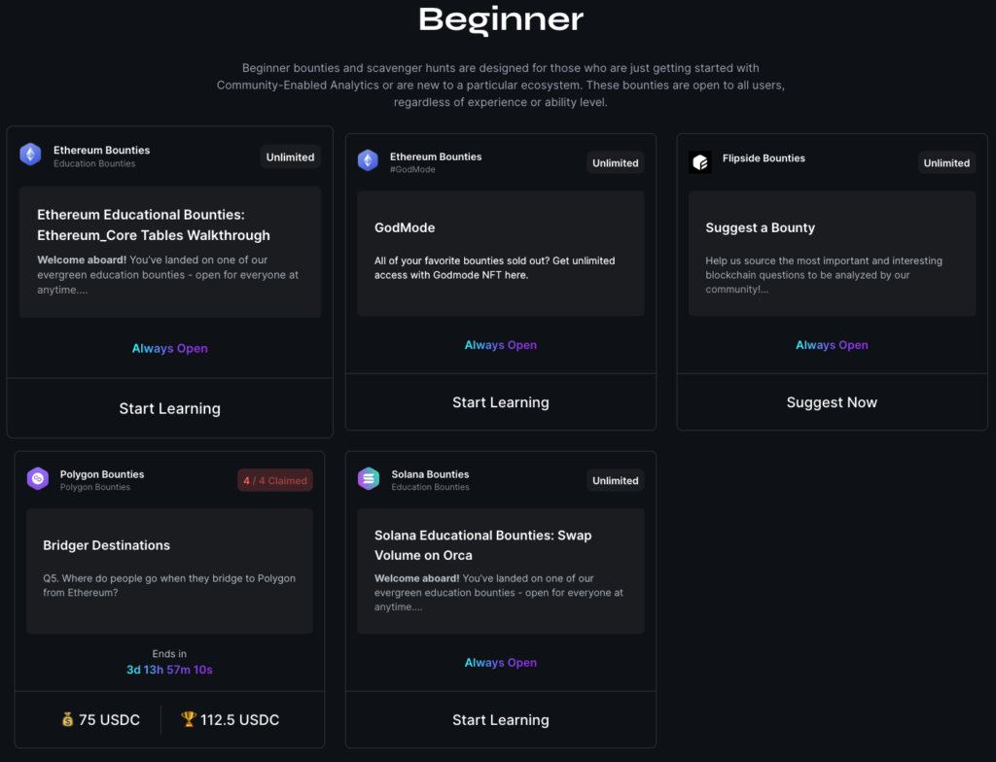Start Learning the Ethereum_Core Tables Walkthrough
The image size is (996, 762).
pyautogui.click(x=169, y=409)
